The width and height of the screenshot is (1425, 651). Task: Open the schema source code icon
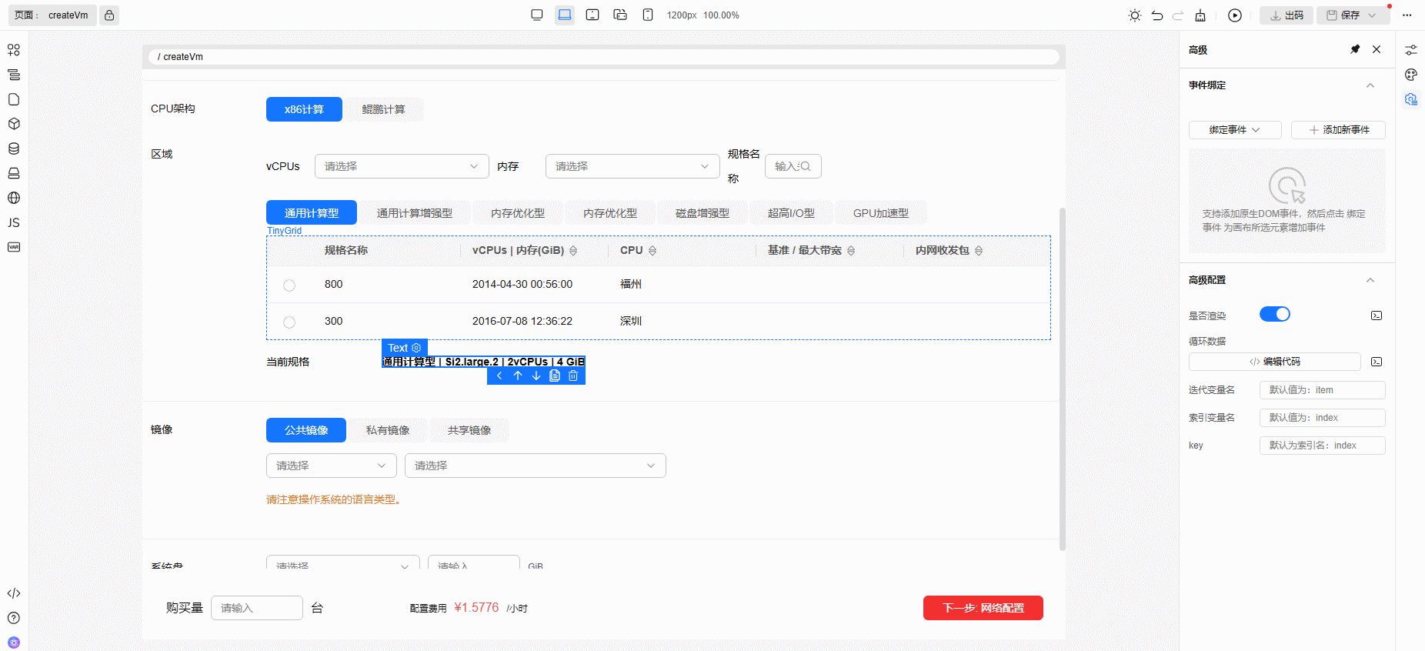tap(14, 593)
